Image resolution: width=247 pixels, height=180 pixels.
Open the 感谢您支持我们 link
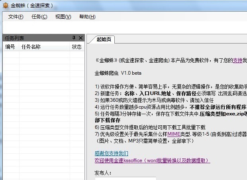point(112,153)
